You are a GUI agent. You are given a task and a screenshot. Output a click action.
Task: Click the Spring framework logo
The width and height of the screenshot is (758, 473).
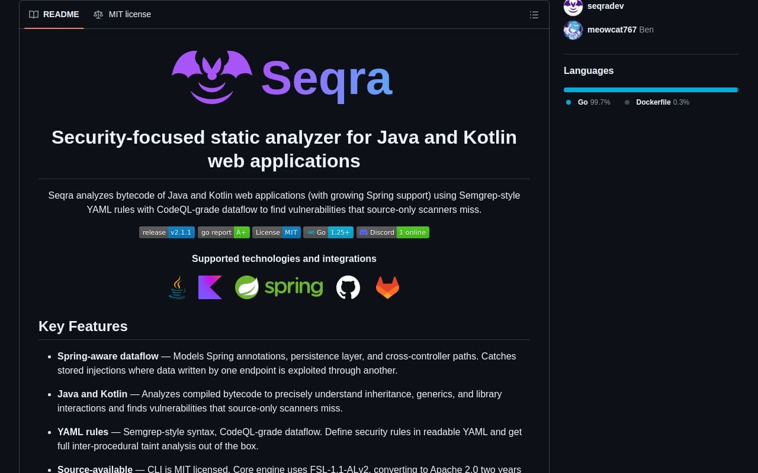click(278, 287)
